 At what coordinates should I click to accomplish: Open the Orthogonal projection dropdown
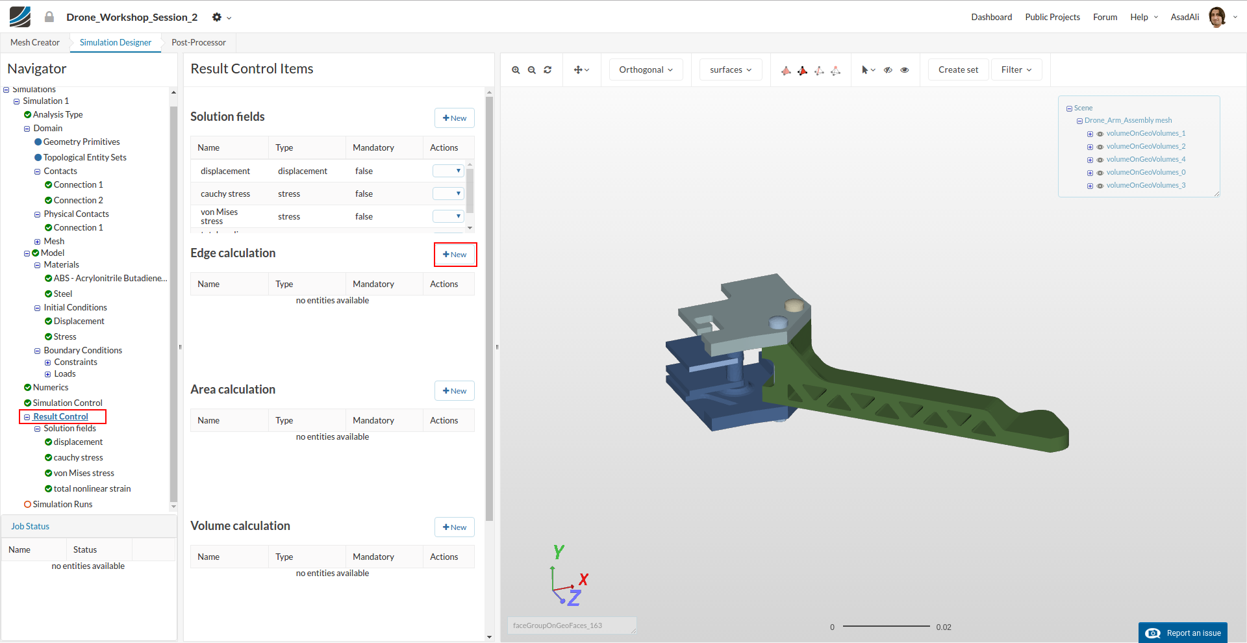tap(646, 70)
